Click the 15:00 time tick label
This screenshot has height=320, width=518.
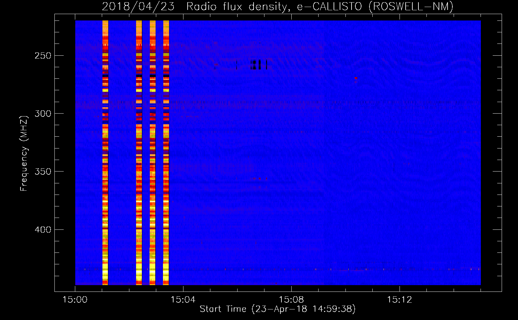click(x=75, y=300)
